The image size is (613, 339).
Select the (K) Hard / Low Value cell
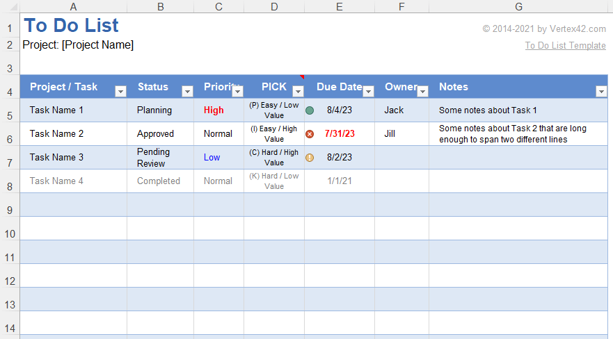[274, 181]
